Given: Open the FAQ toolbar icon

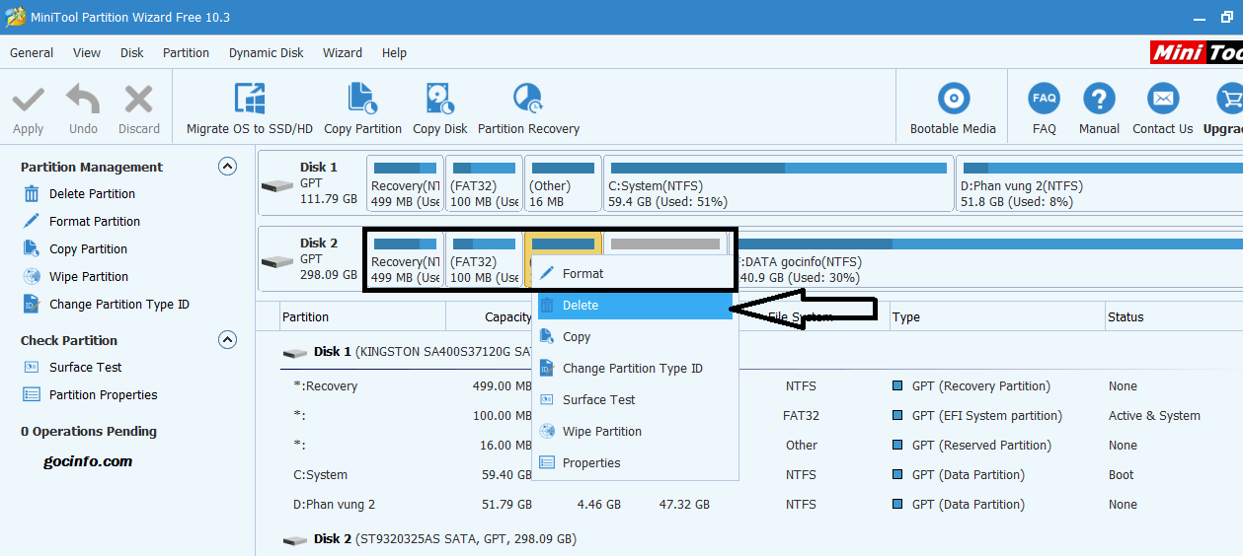Looking at the screenshot, I should (x=1044, y=100).
